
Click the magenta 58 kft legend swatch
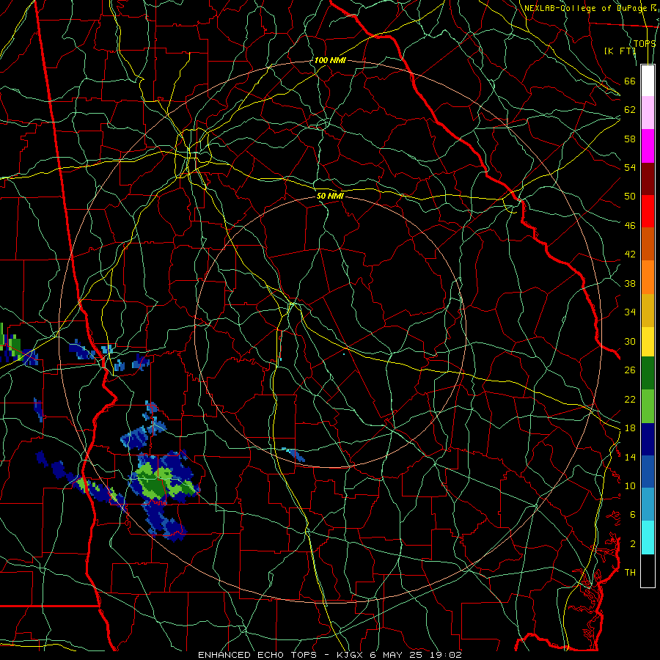648,146
